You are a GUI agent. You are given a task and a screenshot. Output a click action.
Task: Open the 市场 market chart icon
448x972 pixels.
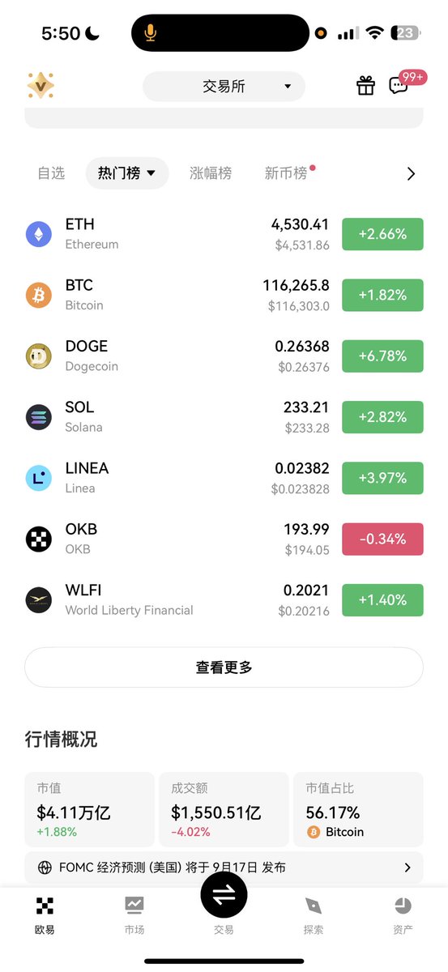click(x=134, y=906)
